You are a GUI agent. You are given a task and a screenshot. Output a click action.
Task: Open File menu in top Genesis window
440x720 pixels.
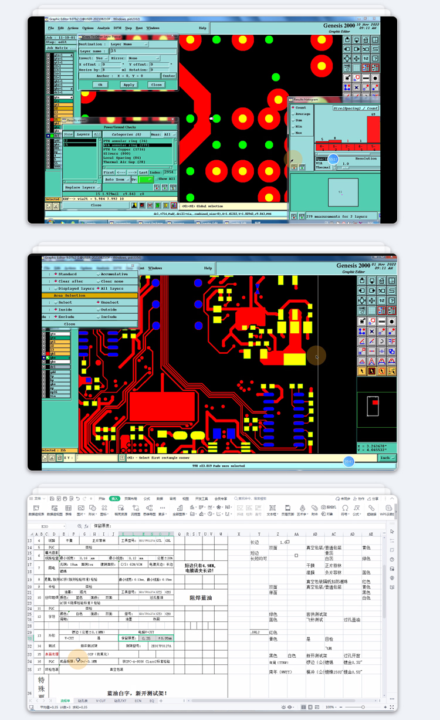pyautogui.click(x=51, y=28)
